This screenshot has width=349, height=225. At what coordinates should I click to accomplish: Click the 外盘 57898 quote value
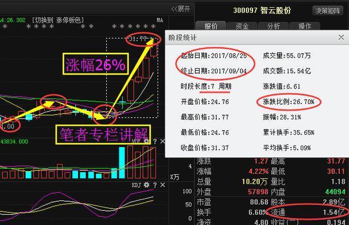[258, 192]
